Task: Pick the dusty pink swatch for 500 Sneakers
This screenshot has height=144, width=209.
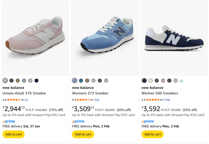Action: point(163,81)
